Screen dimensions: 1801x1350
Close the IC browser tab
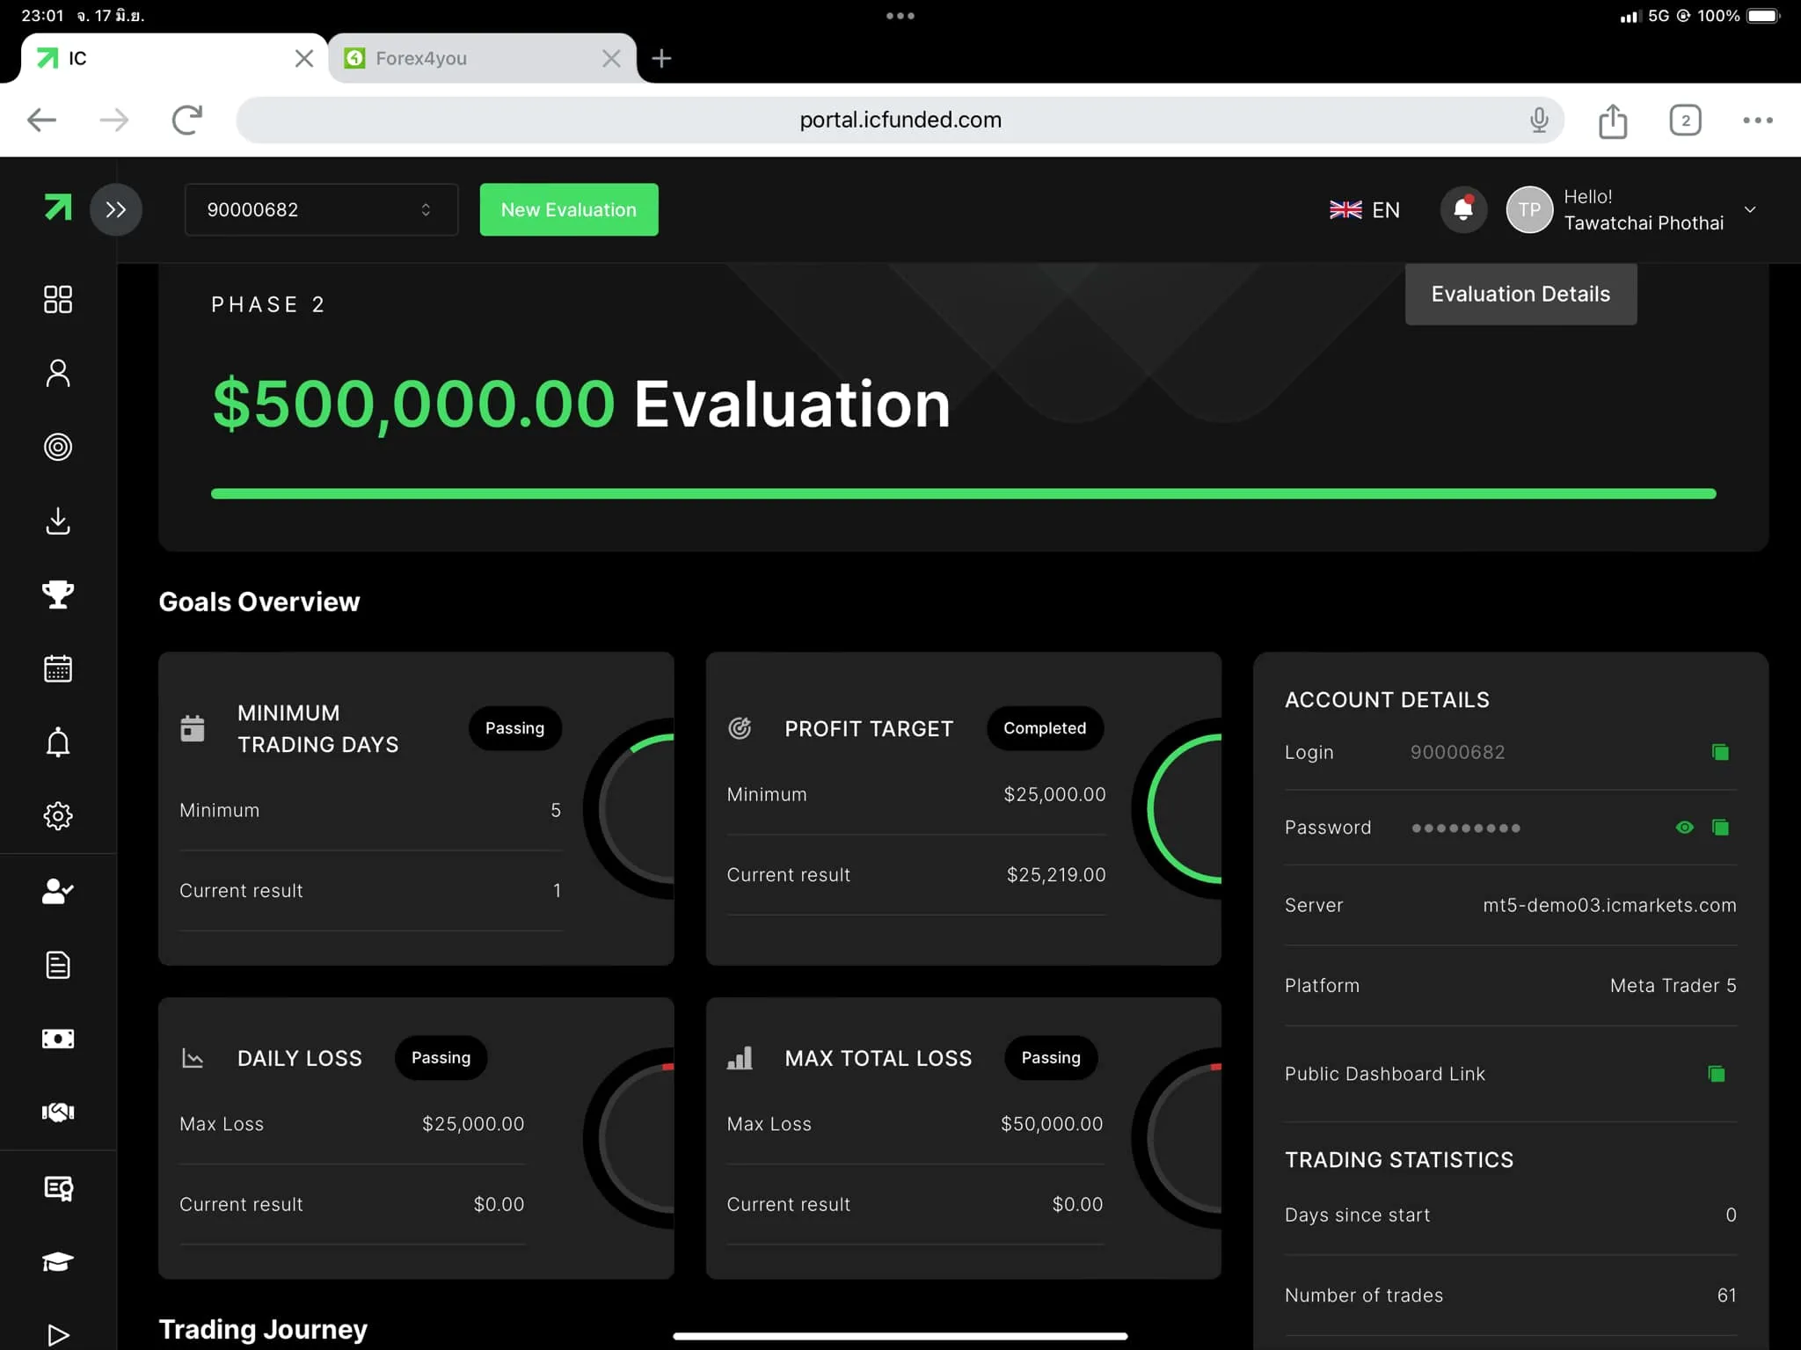coord(304,58)
